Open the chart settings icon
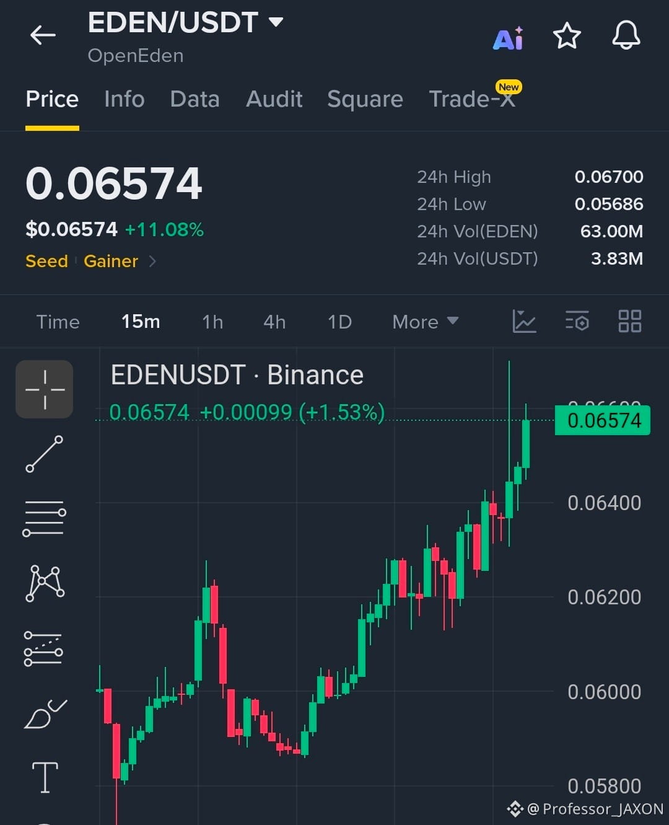 pyautogui.click(x=577, y=321)
